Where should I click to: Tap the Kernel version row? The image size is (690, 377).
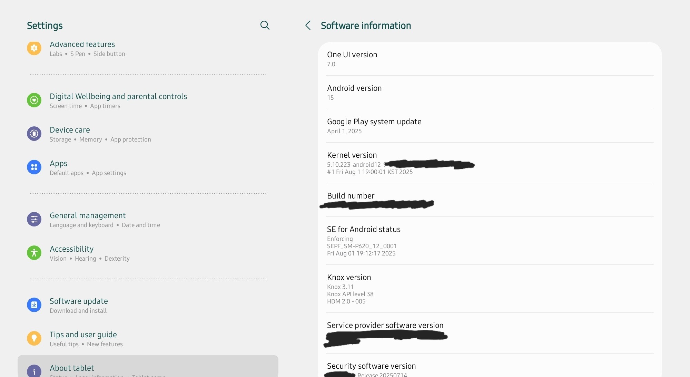(x=490, y=163)
